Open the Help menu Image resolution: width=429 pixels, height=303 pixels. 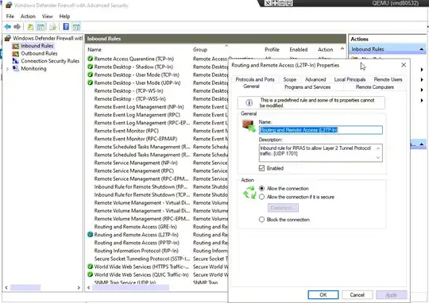(64, 17)
